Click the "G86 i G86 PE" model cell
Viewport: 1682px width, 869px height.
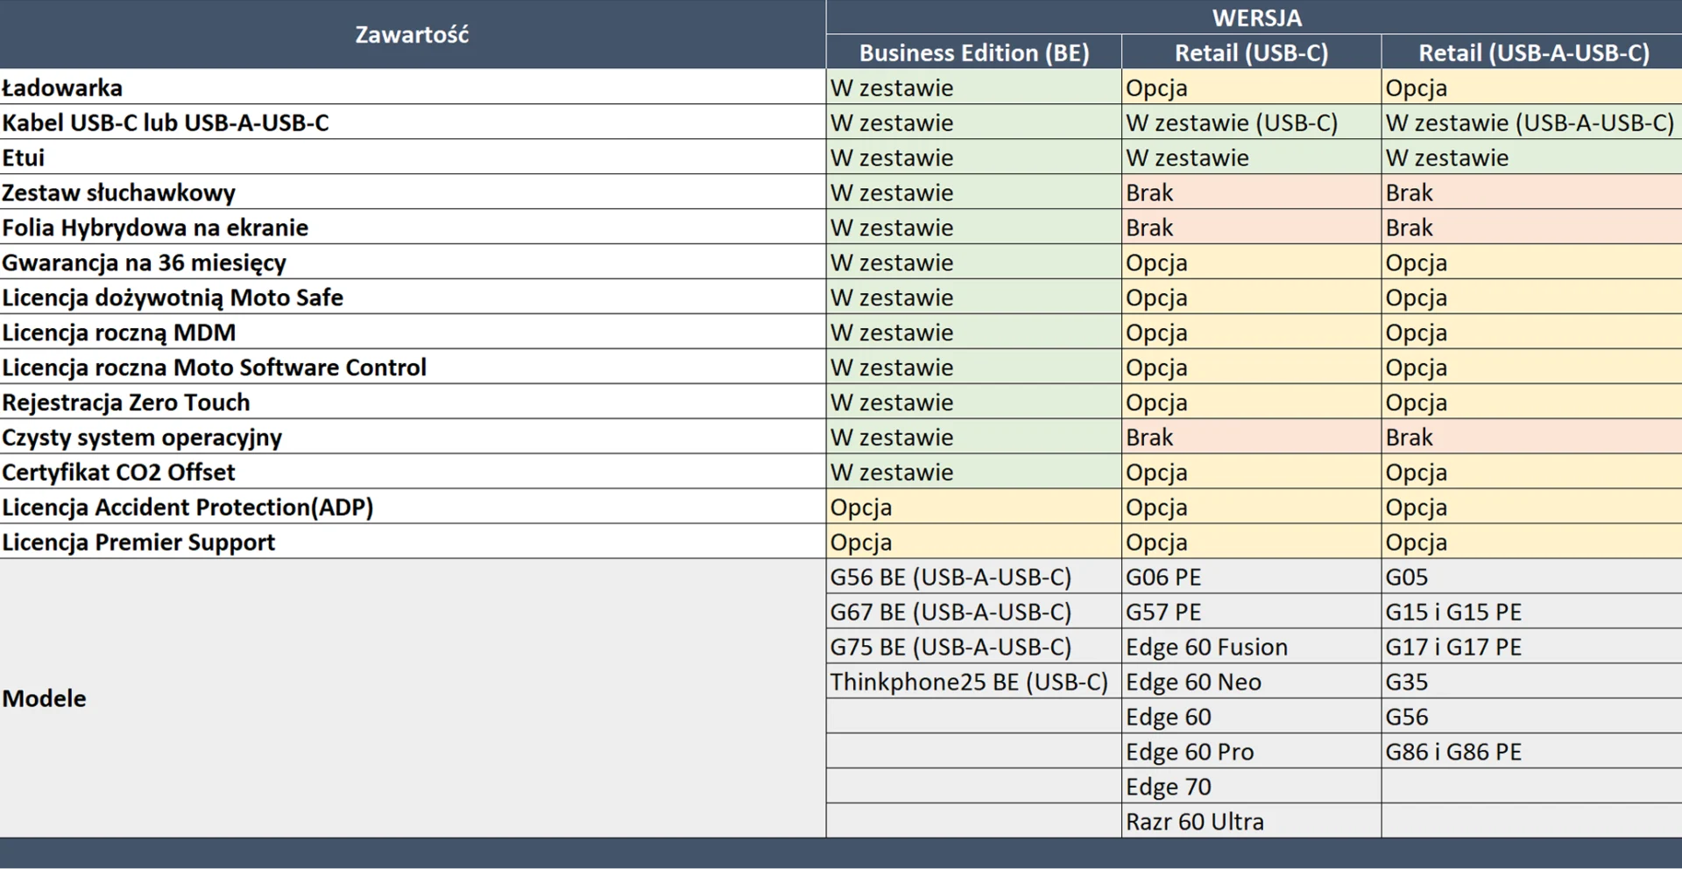click(1532, 753)
